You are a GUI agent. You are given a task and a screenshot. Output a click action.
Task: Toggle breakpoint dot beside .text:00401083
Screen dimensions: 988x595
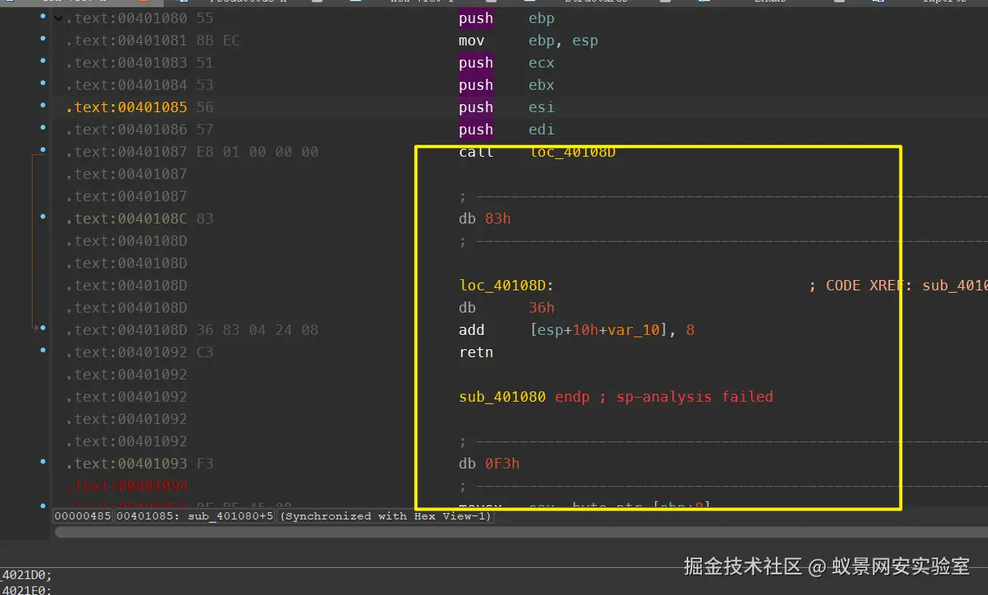point(43,60)
